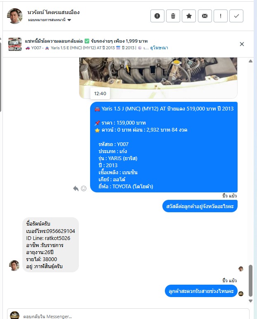
Task: Flag conversation with exclamation mark icon
Action: [x=221, y=16]
